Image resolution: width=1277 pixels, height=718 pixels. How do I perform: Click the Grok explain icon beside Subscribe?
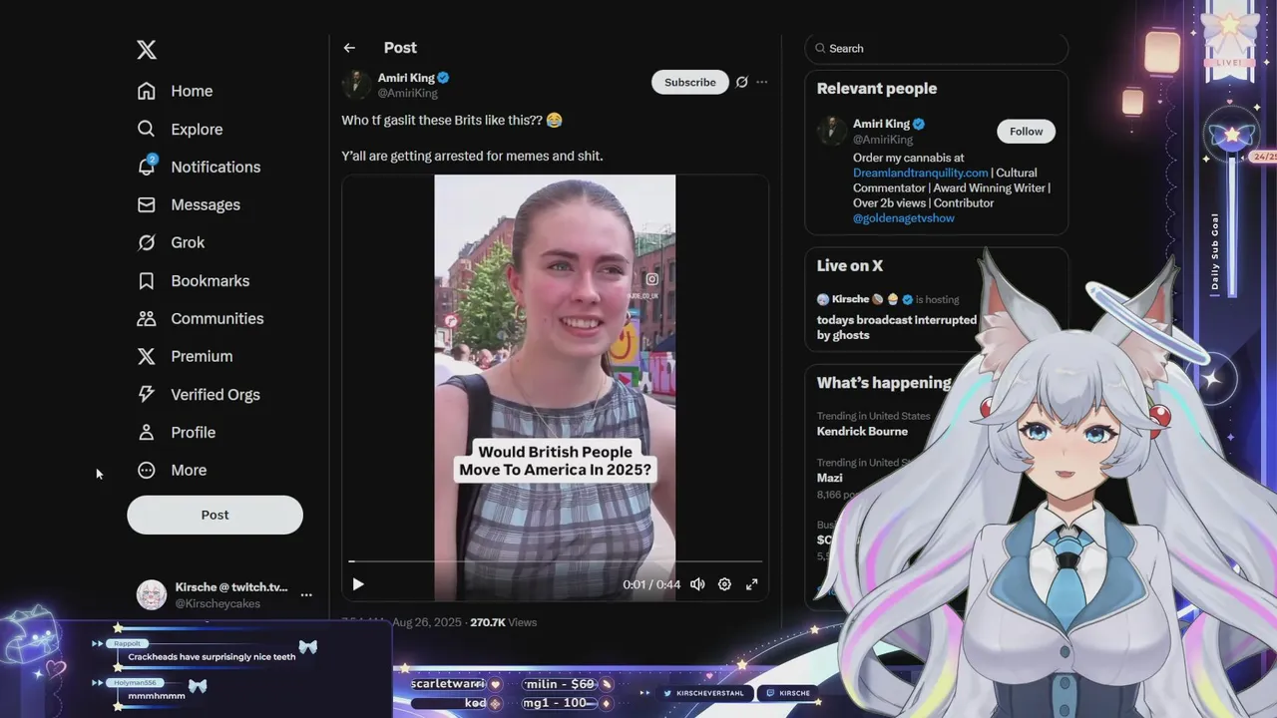tap(741, 82)
